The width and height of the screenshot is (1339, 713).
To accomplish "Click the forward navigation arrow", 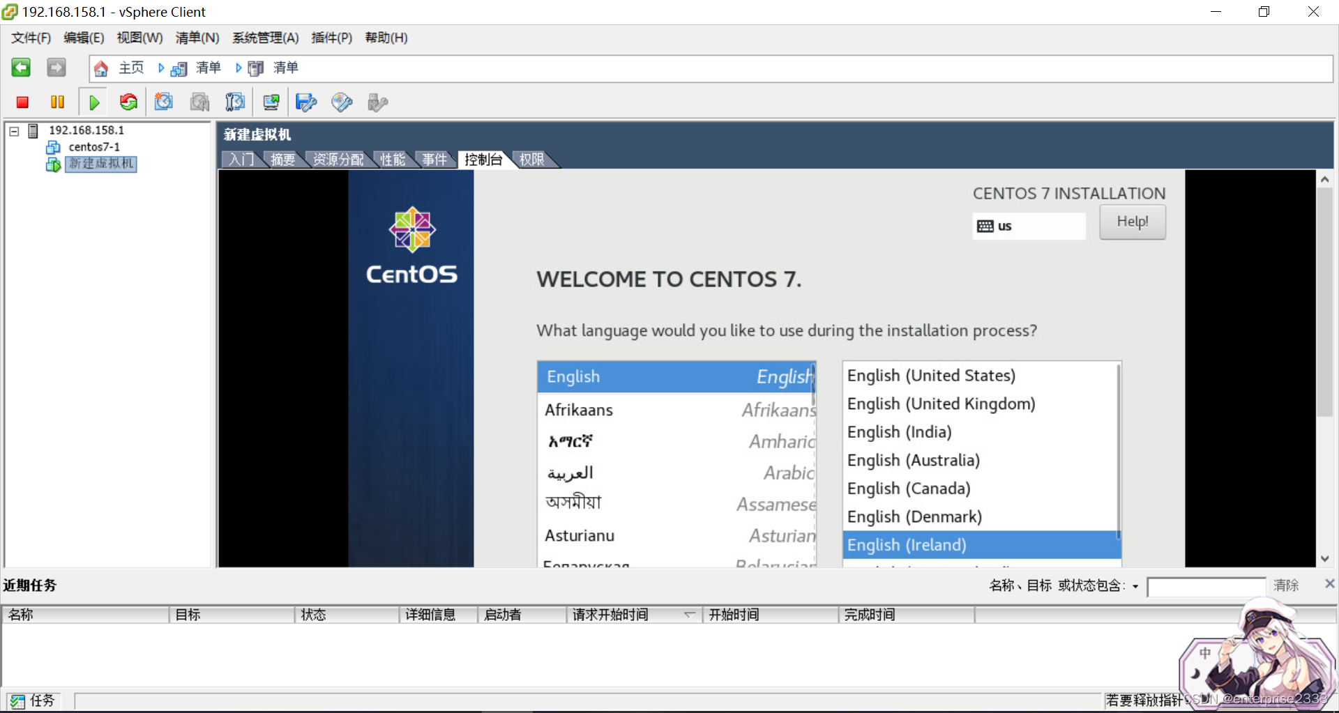I will coord(56,68).
